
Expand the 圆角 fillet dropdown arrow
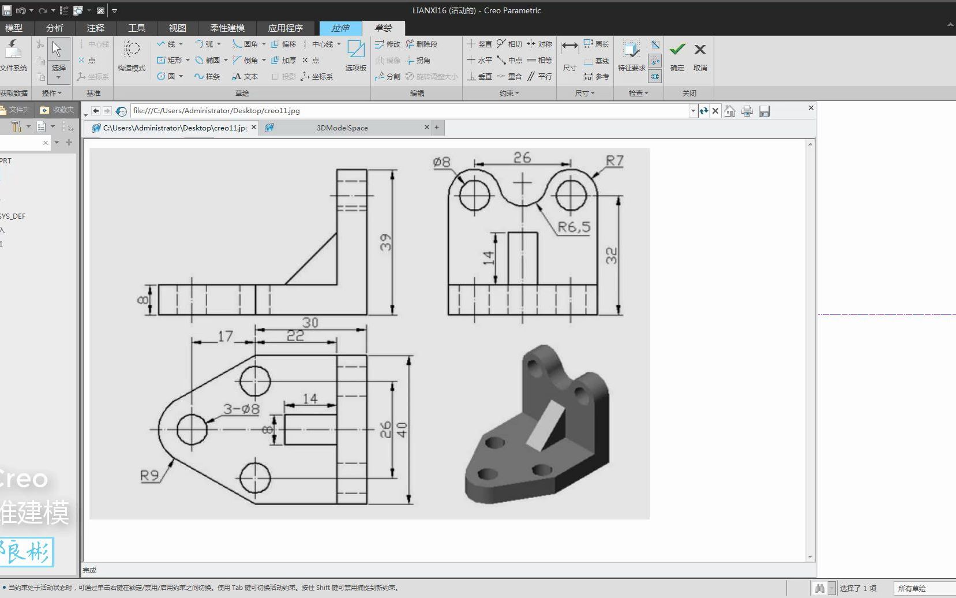tap(264, 44)
